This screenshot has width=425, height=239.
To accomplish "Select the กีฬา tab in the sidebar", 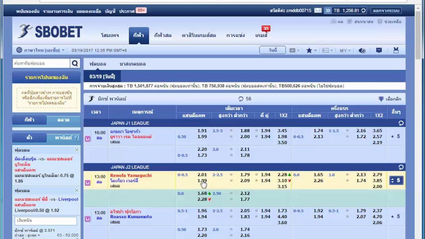I will click(x=29, y=120).
